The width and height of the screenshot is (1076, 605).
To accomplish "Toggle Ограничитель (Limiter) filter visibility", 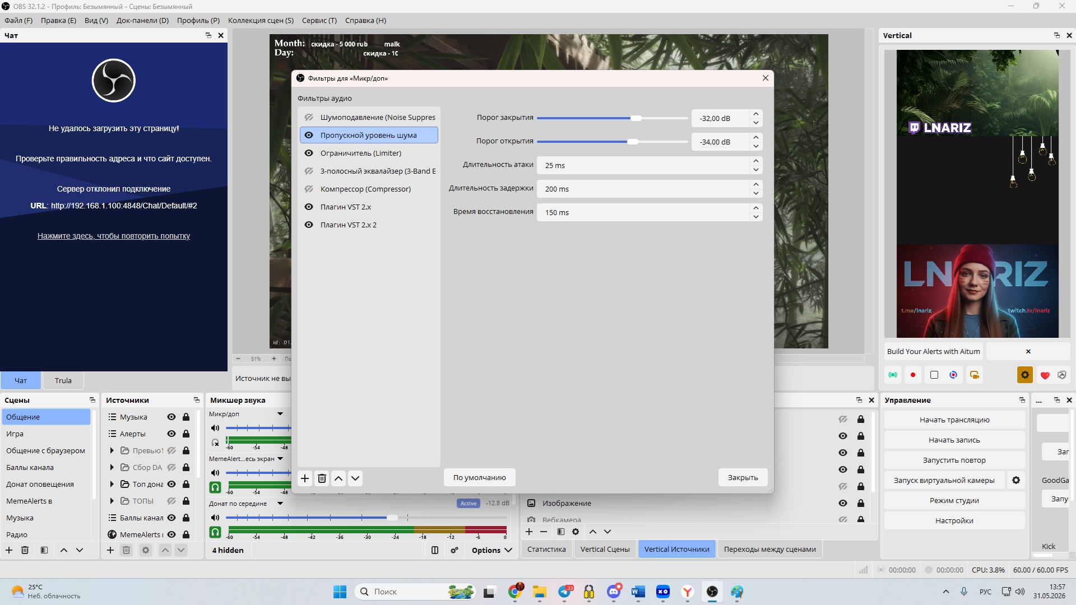I will (x=309, y=153).
